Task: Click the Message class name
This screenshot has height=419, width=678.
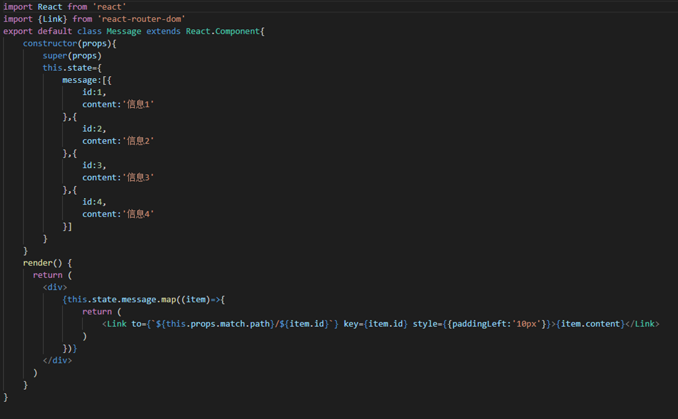Action: [124, 31]
